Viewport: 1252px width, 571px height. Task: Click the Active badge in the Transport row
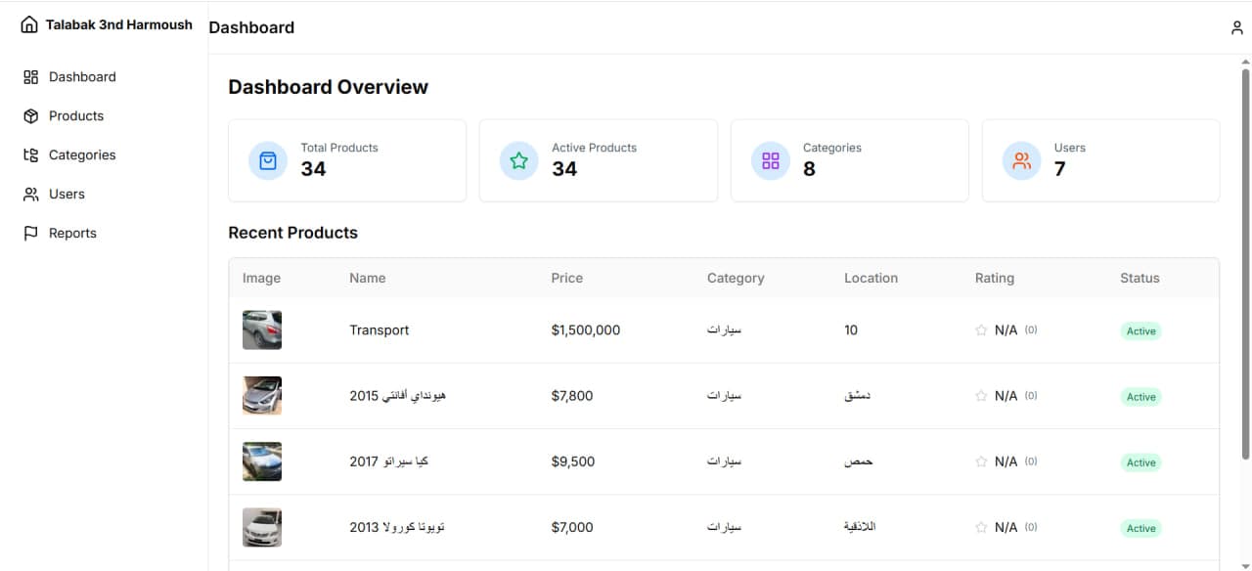point(1140,331)
